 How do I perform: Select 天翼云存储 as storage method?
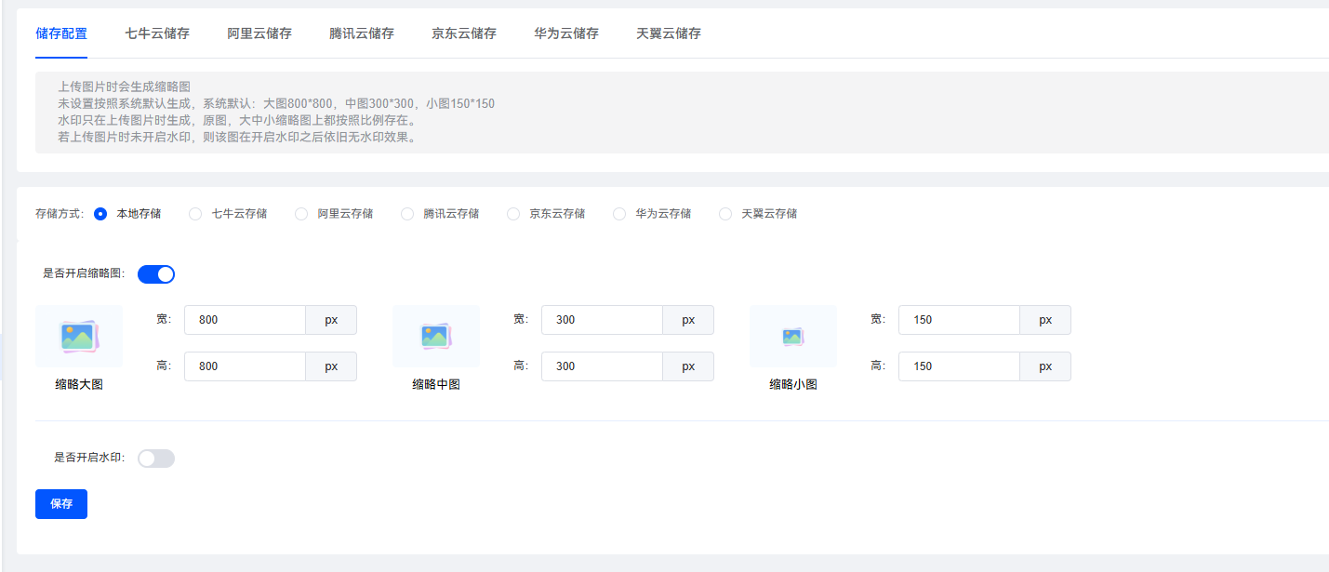point(725,214)
